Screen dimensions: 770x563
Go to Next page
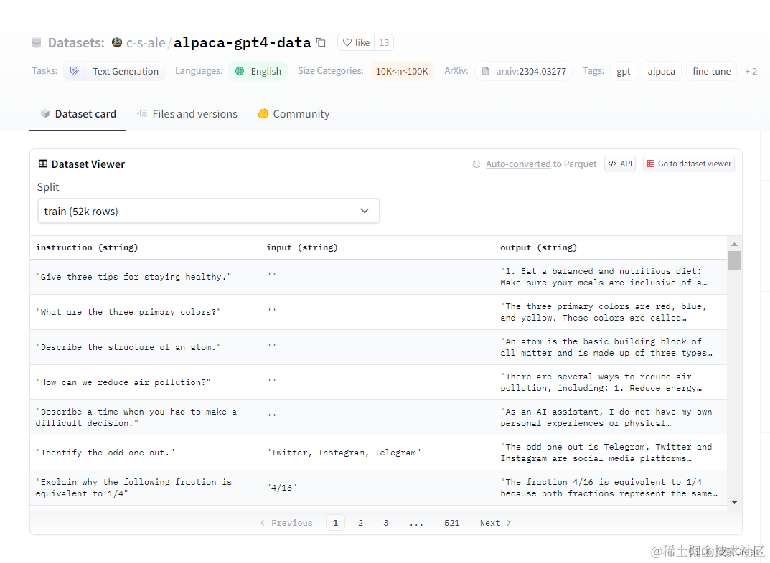point(495,523)
